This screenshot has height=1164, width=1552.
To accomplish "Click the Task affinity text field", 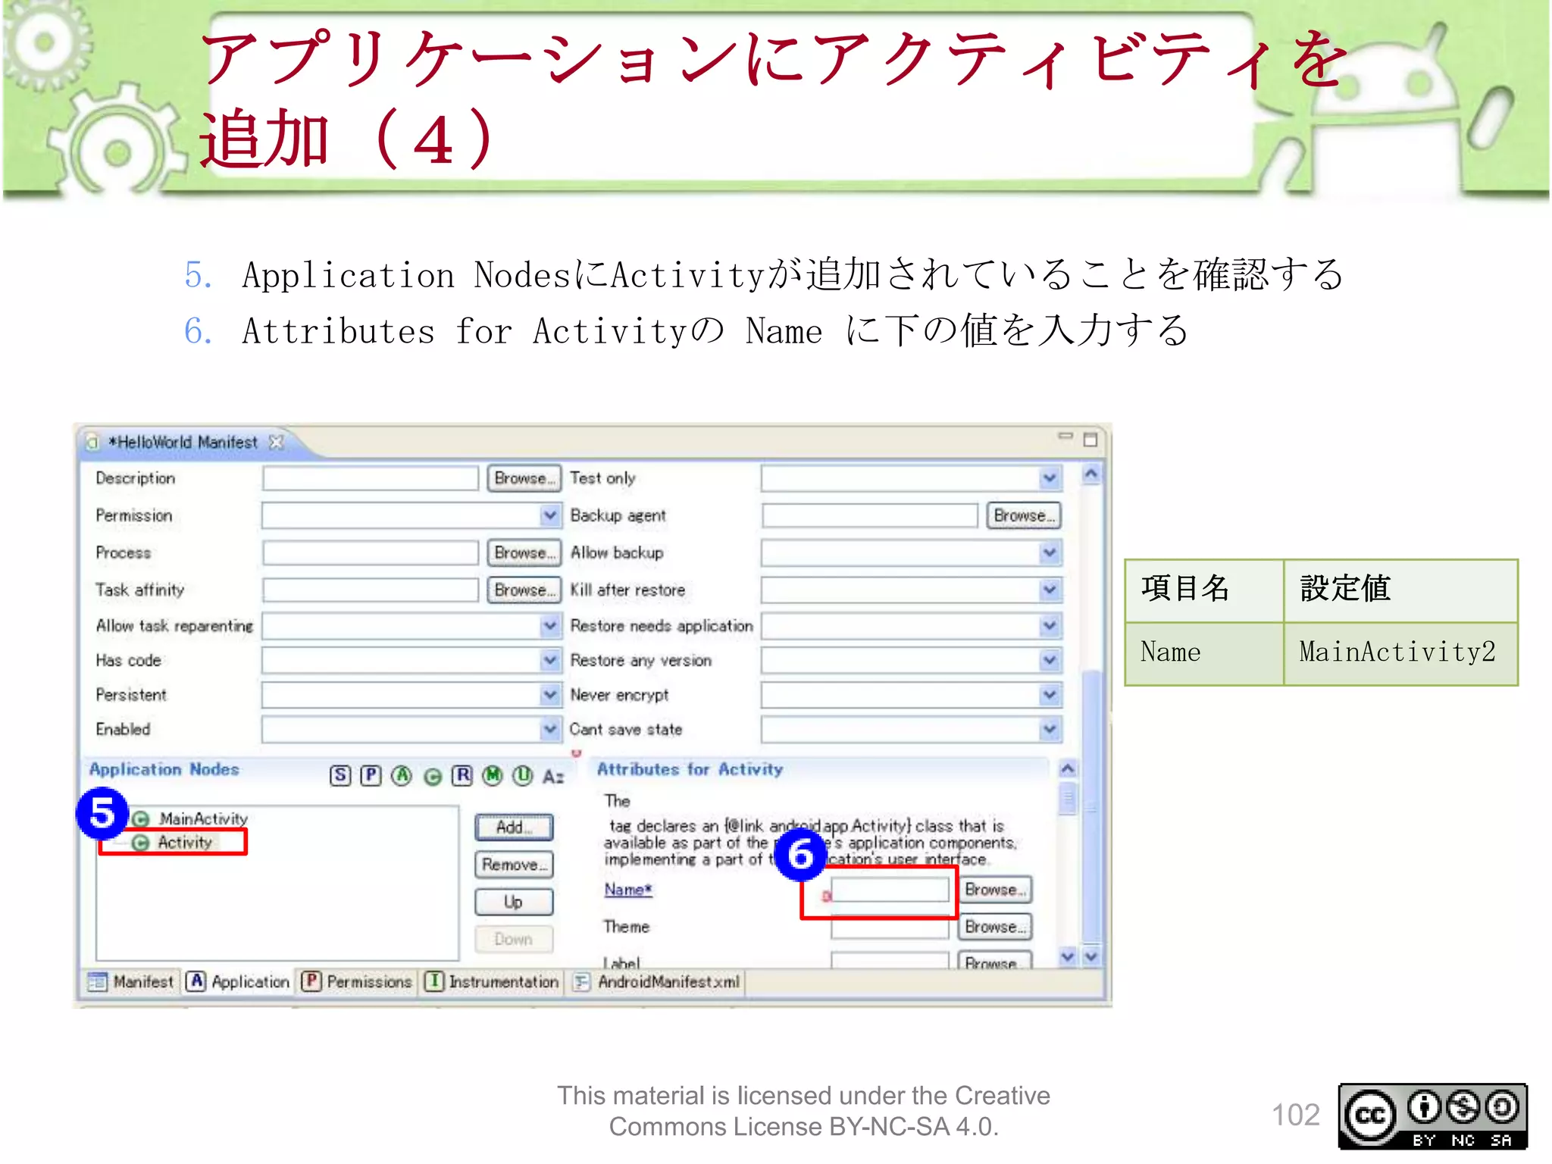I will (x=371, y=590).
